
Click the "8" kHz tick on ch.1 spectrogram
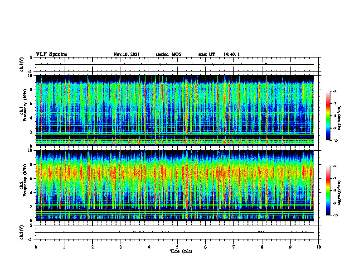[32, 90]
